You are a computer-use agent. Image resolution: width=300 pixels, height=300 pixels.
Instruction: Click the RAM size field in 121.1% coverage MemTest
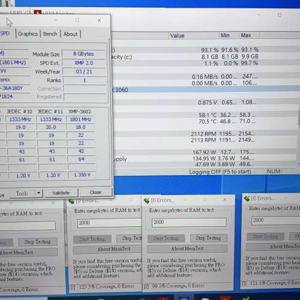coord(275,220)
